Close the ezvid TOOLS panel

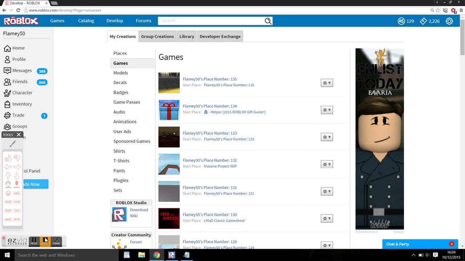[x=19, y=134]
